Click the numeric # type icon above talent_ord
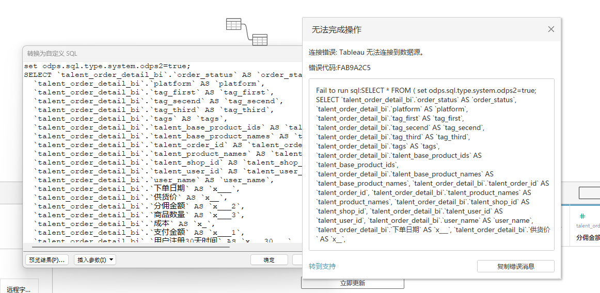The image size is (600, 293). [x=582, y=216]
